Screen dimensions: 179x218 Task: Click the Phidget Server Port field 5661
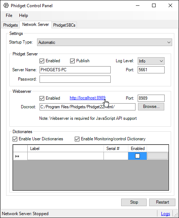pos(151,70)
